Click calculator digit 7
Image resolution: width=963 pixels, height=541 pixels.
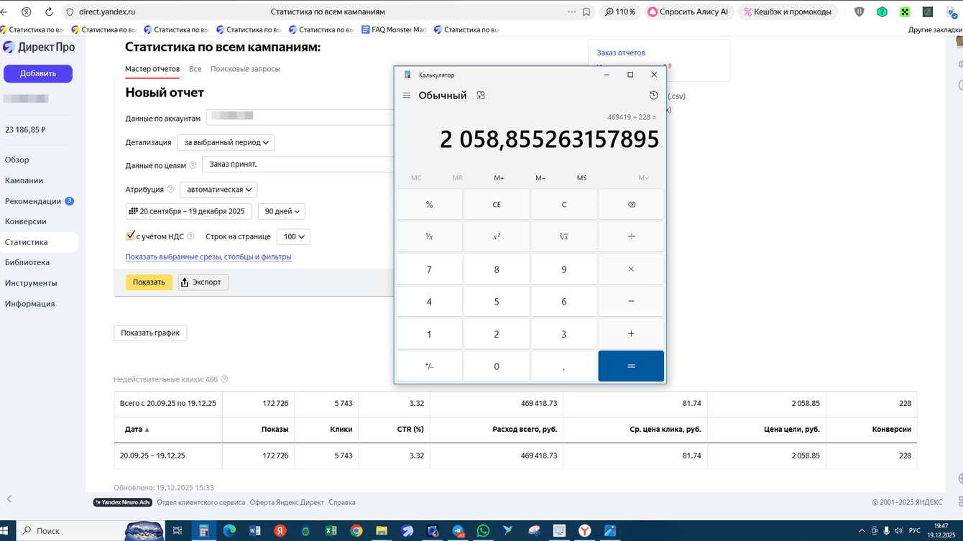(429, 269)
